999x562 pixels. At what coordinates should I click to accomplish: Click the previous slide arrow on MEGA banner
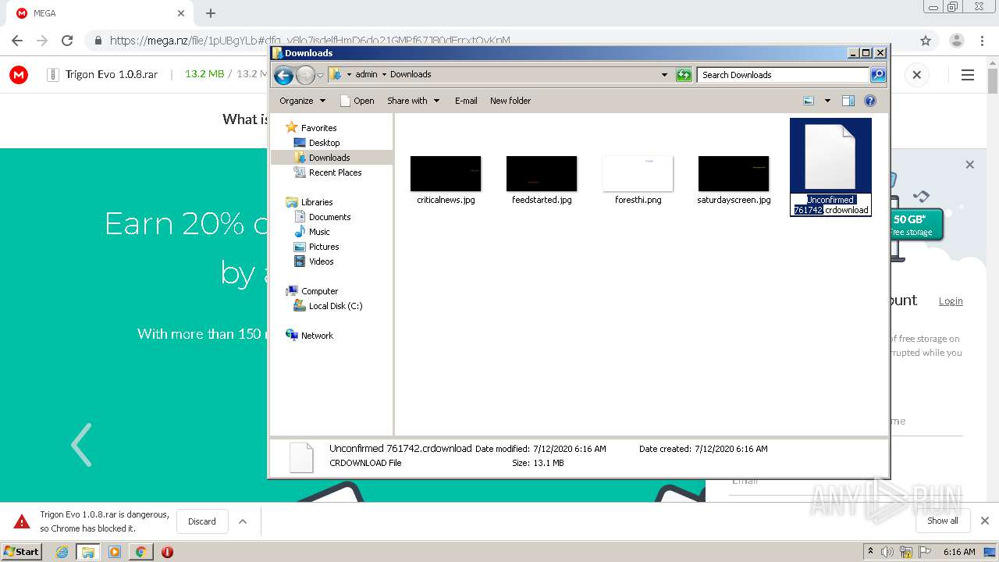click(81, 445)
